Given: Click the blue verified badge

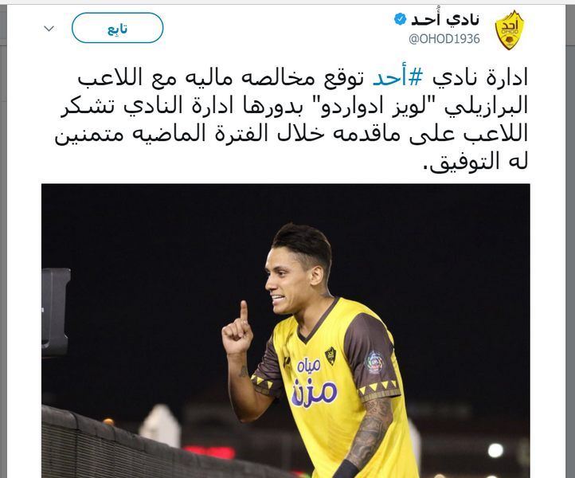Looking at the screenshot, I should click(x=400, y=18).
